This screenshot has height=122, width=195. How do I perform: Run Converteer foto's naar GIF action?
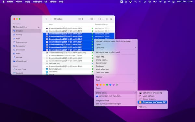pyautogui.click(x=152, y=102)
